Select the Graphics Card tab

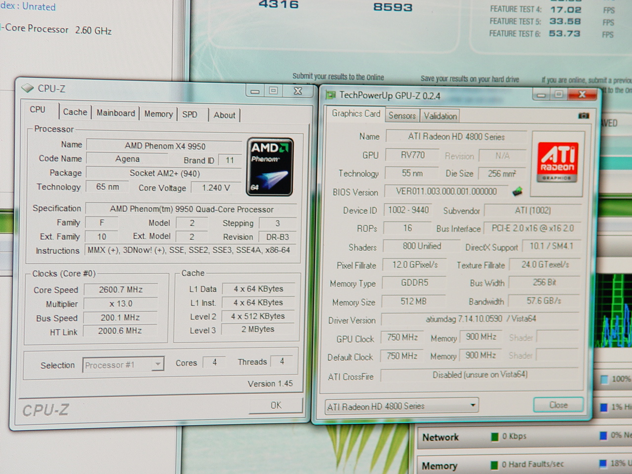tap(356, 114)
